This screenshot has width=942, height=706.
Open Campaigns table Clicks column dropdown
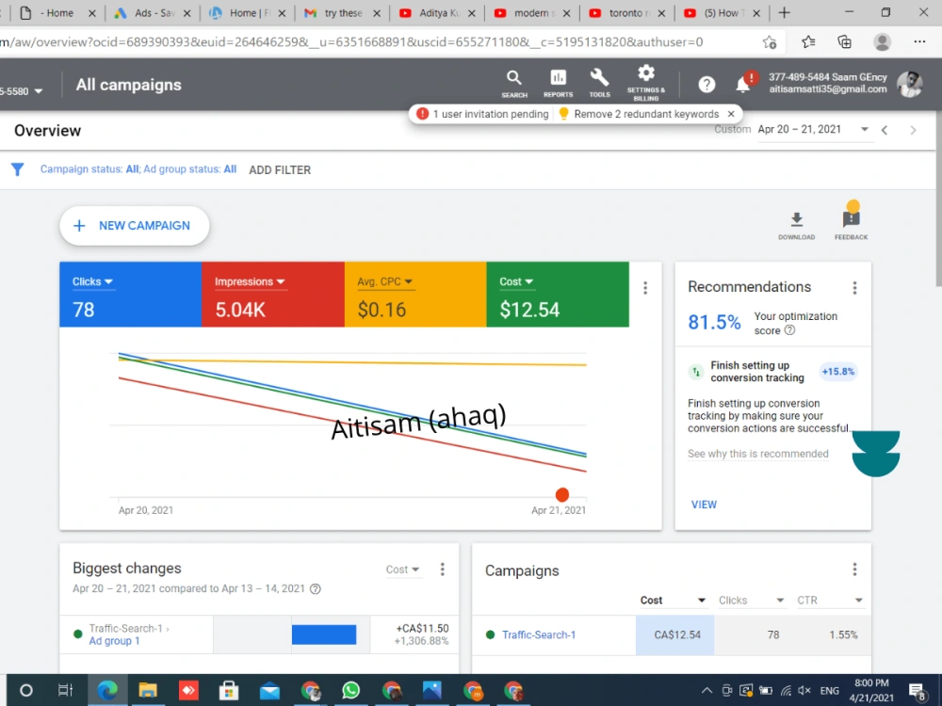click(751, 601)
